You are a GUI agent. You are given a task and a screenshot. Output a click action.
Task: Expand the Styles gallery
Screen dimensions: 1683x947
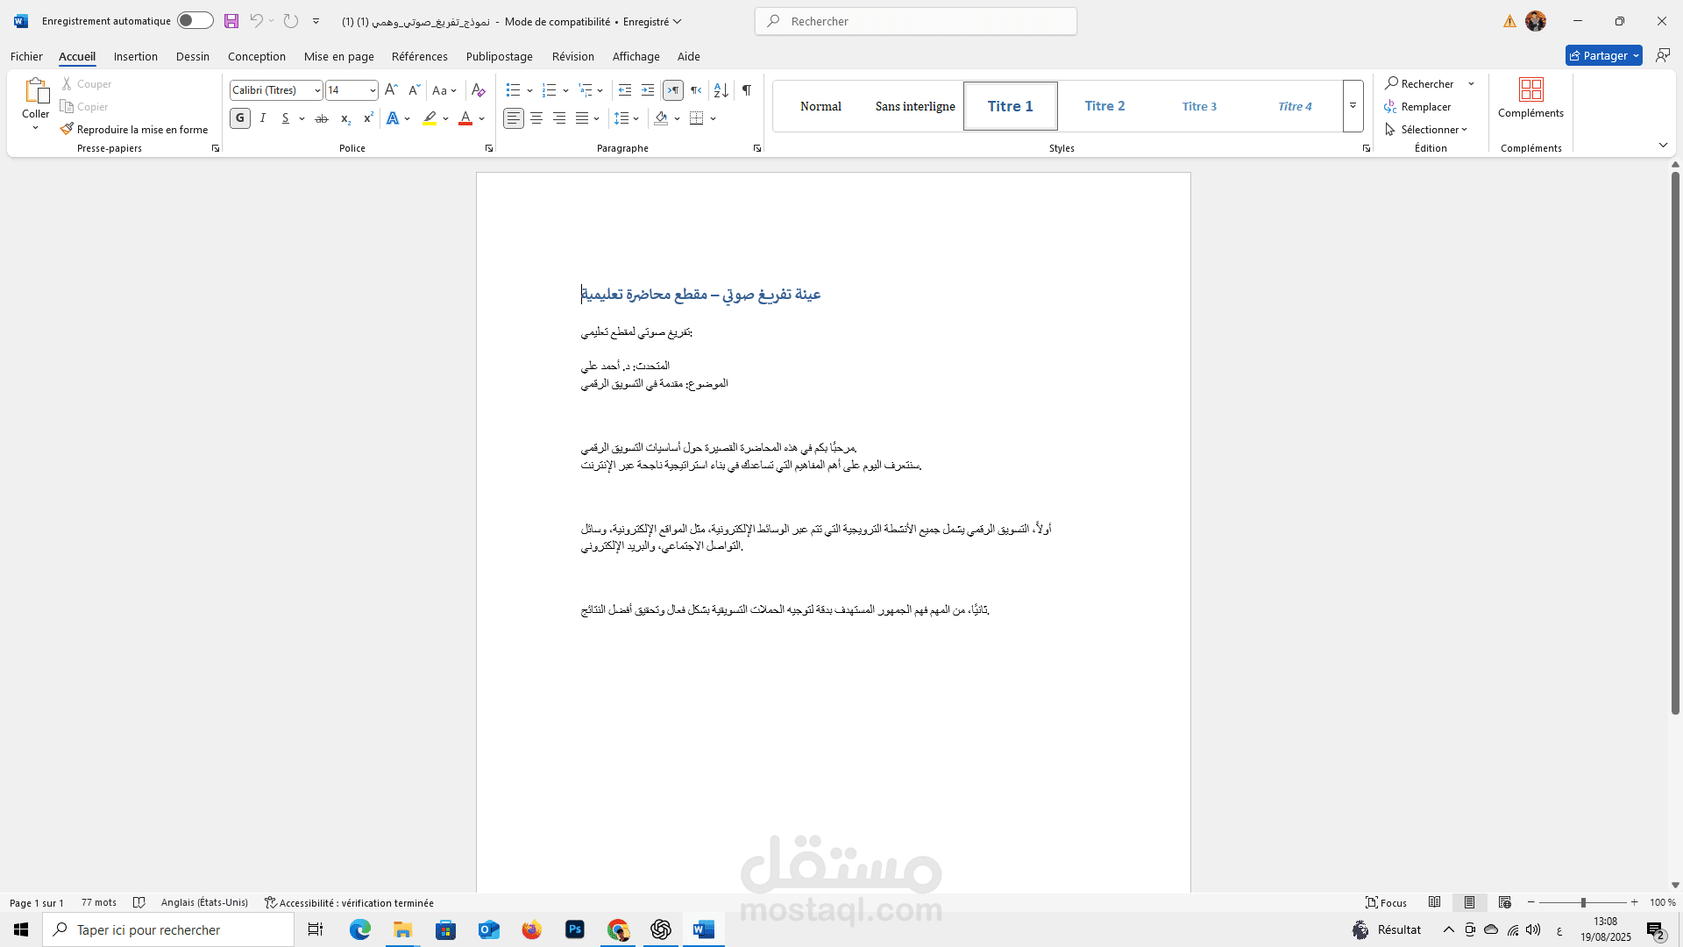tap(1353, 106)
